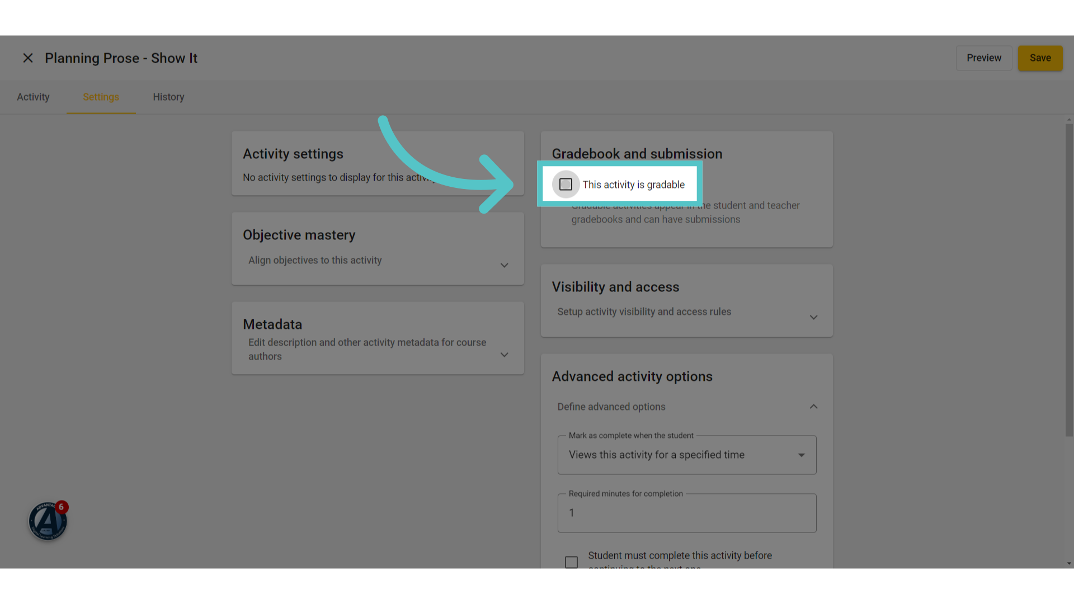Click the 'Activity settings' heading
The image size is (1074, 604).
pyautogui.click(x=293, y=154)
